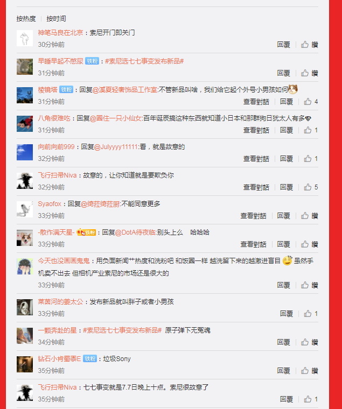This screenshot has height=409, width=342.
Task: Like 向前向前999's comment
Action: coord(311,159)
